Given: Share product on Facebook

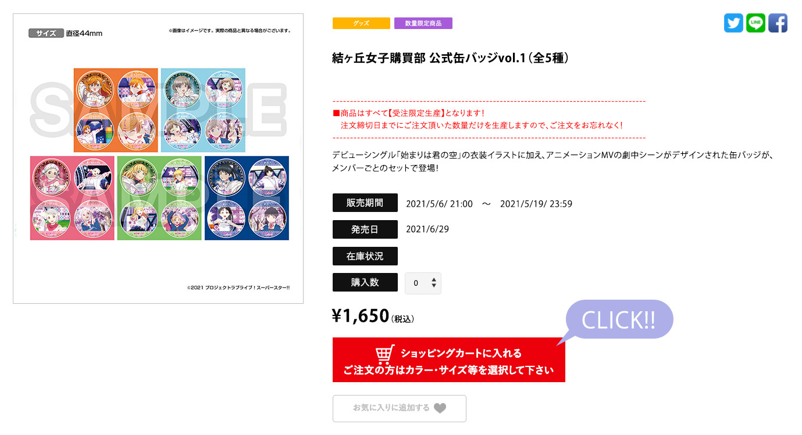Looking at the screenshot, I should pos(778,23).
